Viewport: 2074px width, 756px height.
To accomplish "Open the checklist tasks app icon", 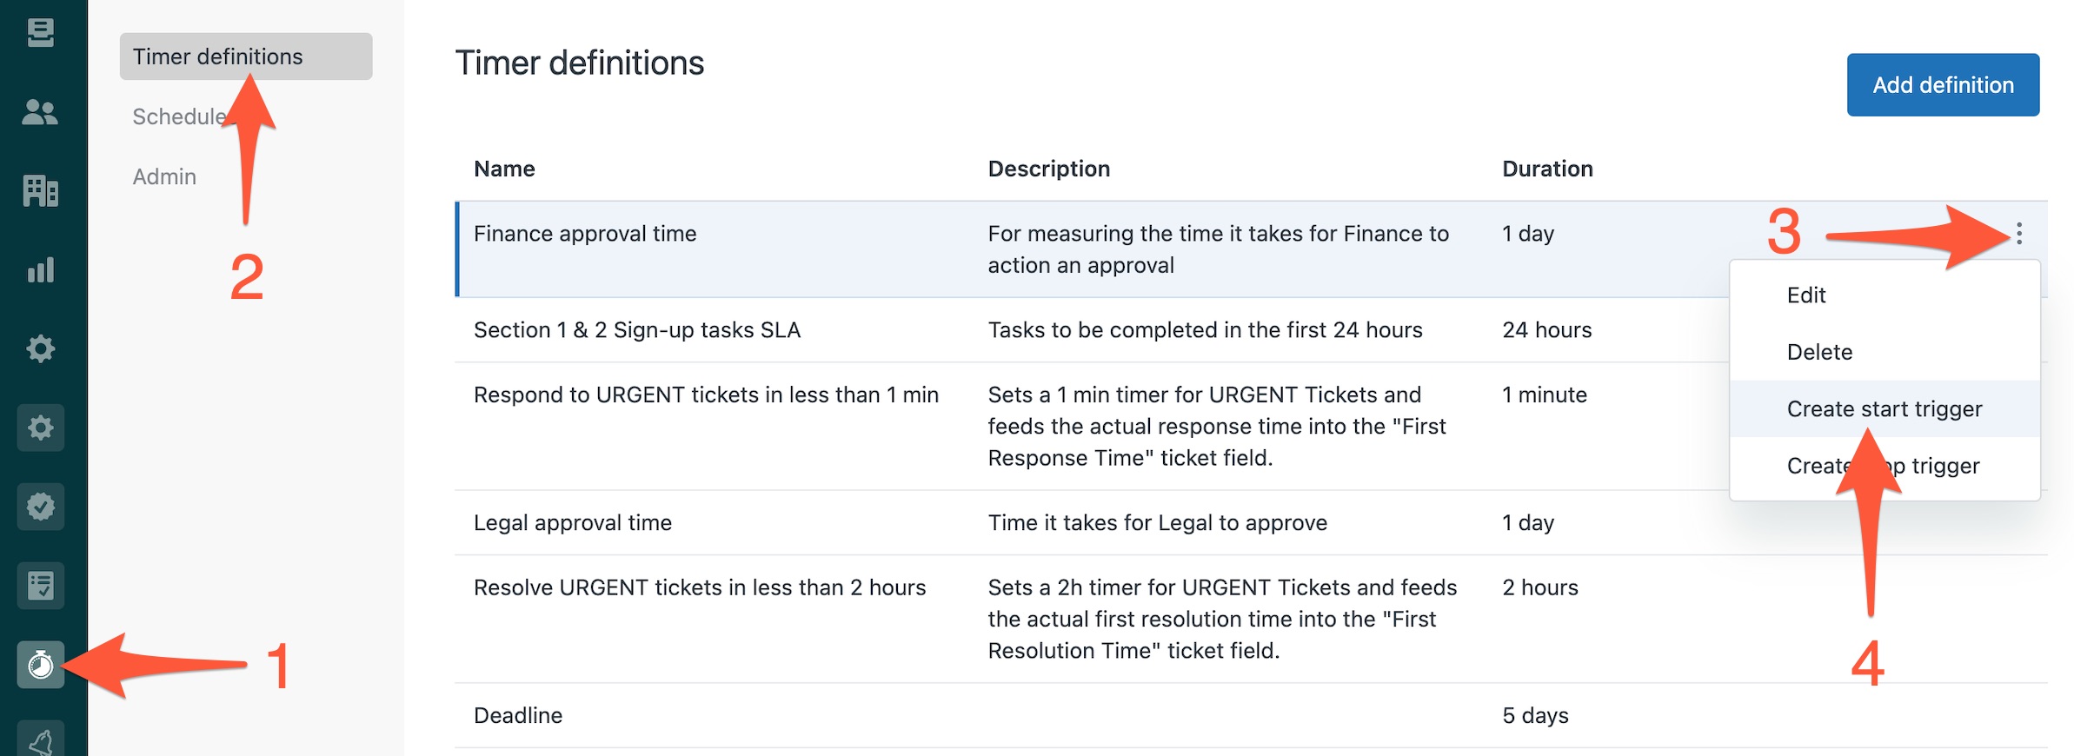I will coord(40,586).
